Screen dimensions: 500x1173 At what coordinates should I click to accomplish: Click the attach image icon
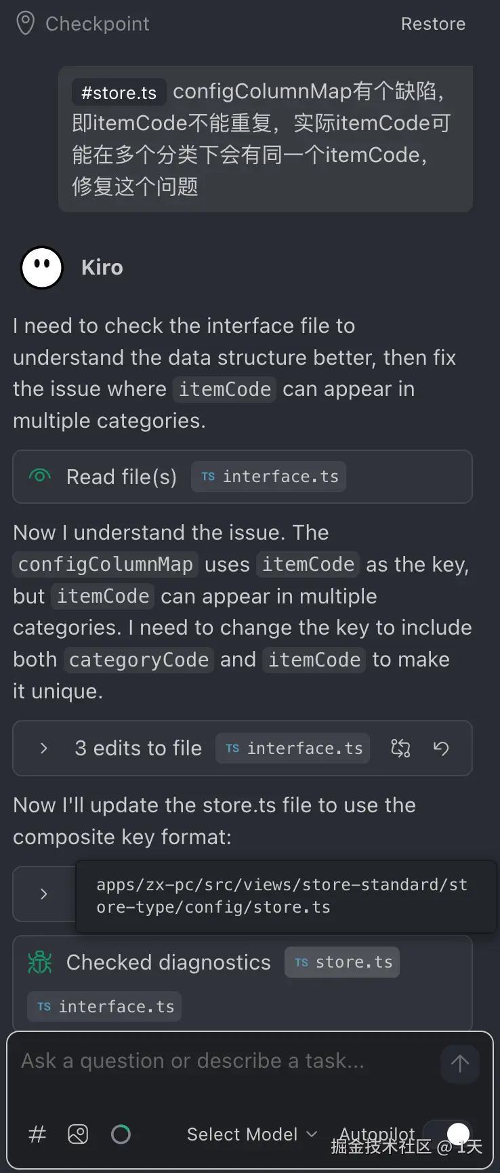pos(78,1134)
